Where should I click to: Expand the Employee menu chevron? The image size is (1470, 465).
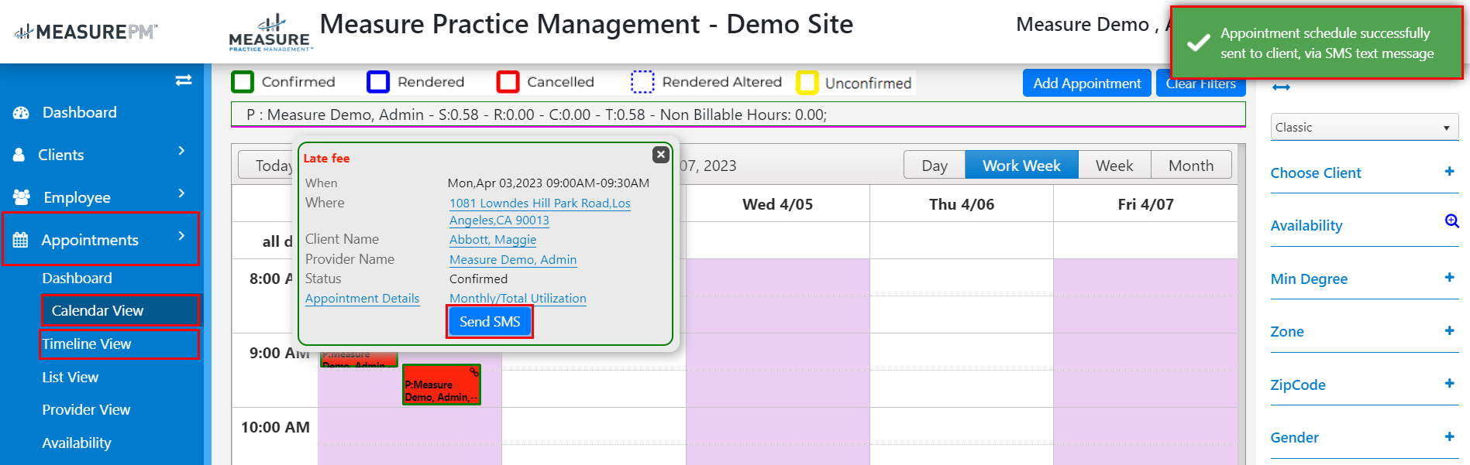[181, 193]
